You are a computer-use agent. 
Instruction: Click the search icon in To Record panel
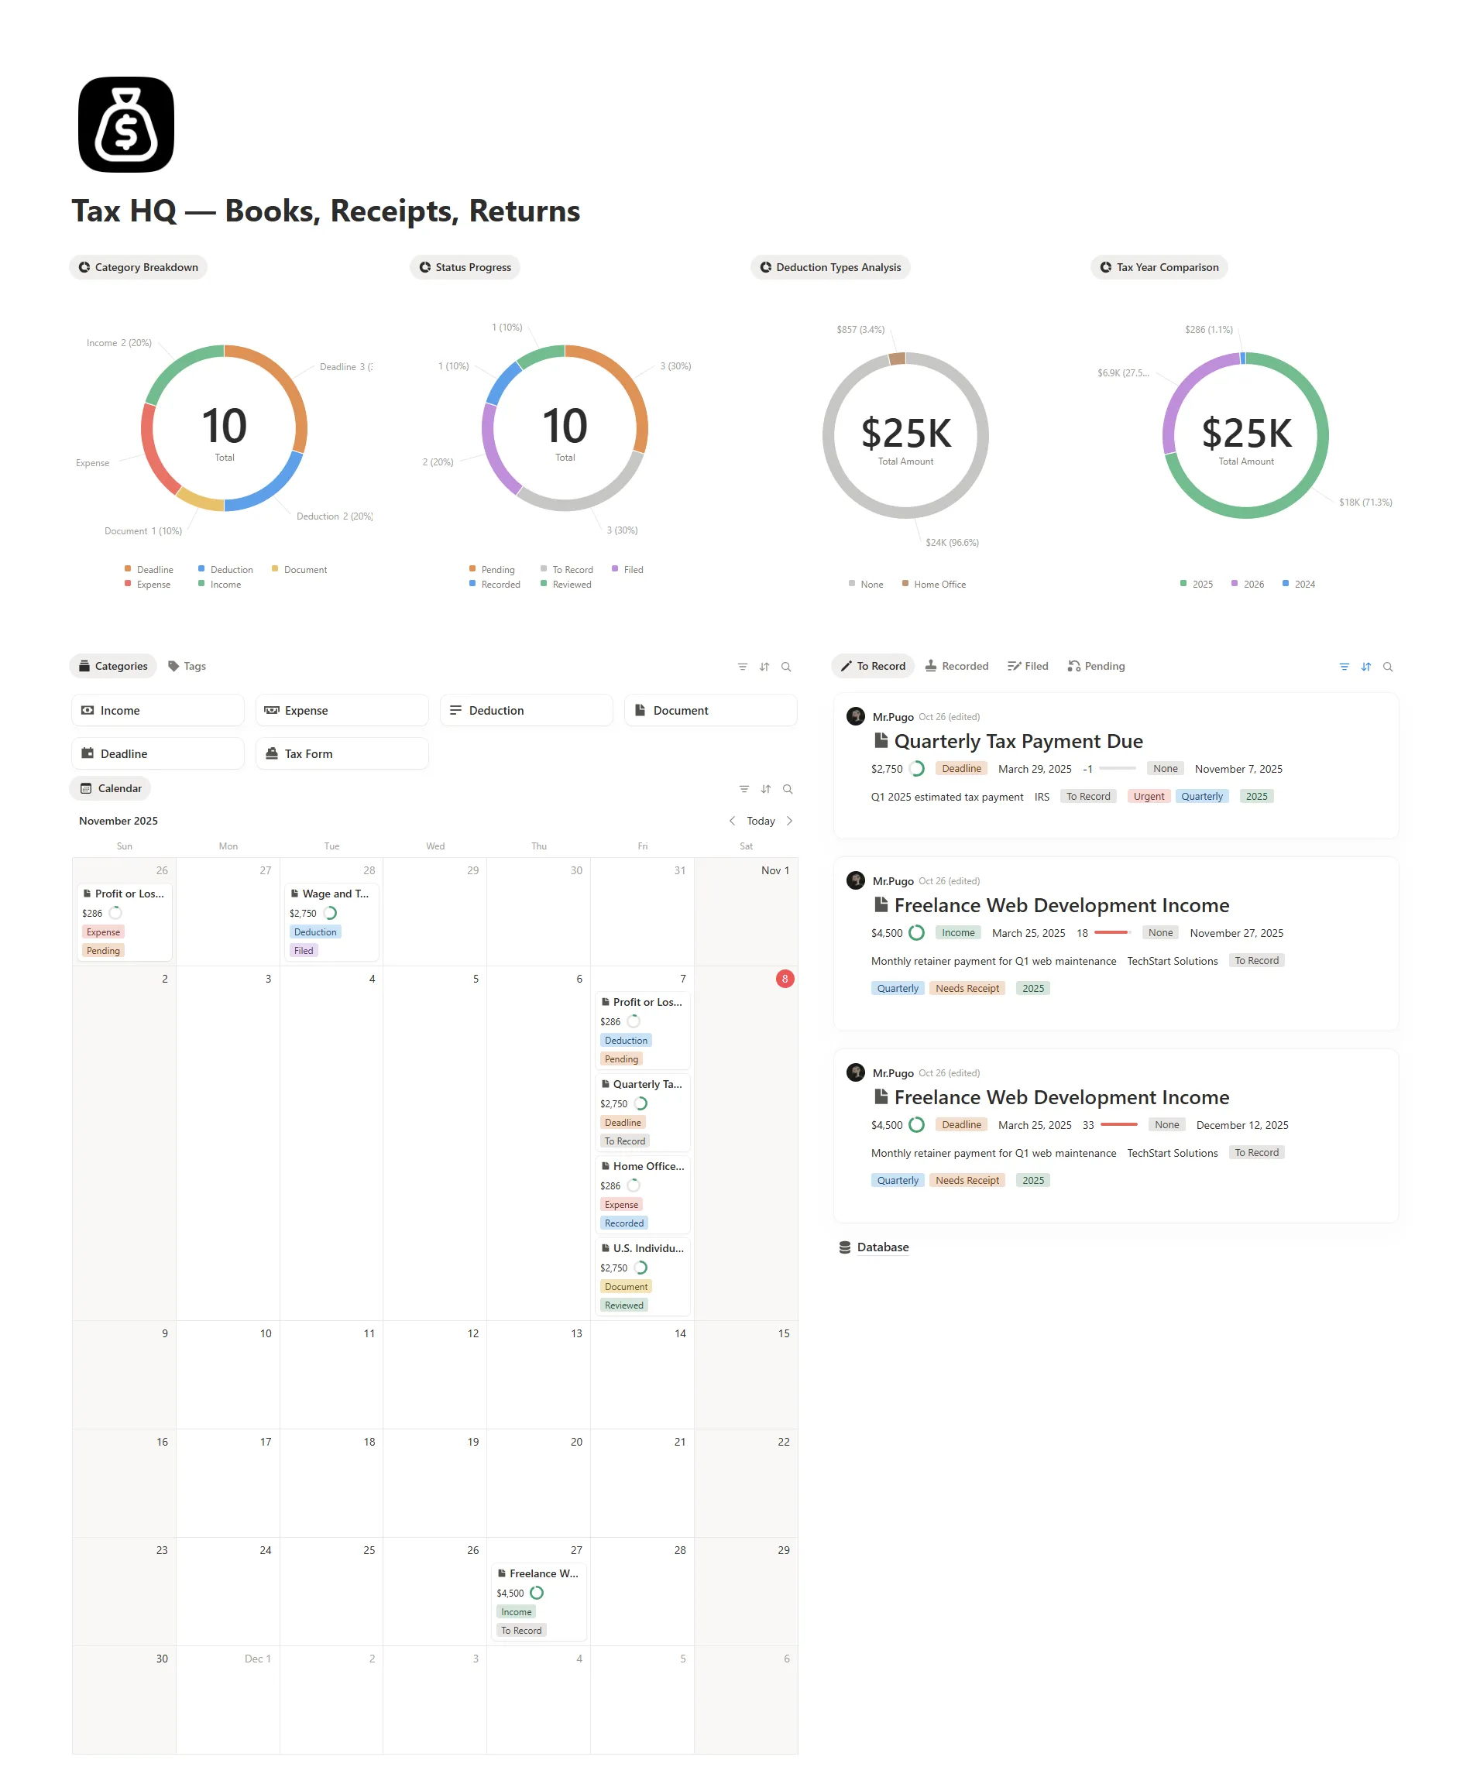1387,667
